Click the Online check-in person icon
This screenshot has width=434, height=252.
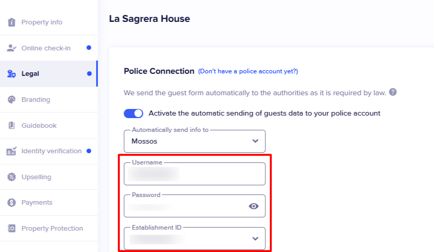(12, 48)
